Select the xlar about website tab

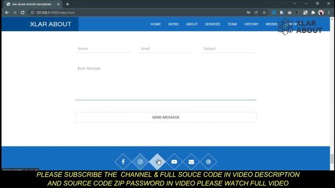coord(31,4)
